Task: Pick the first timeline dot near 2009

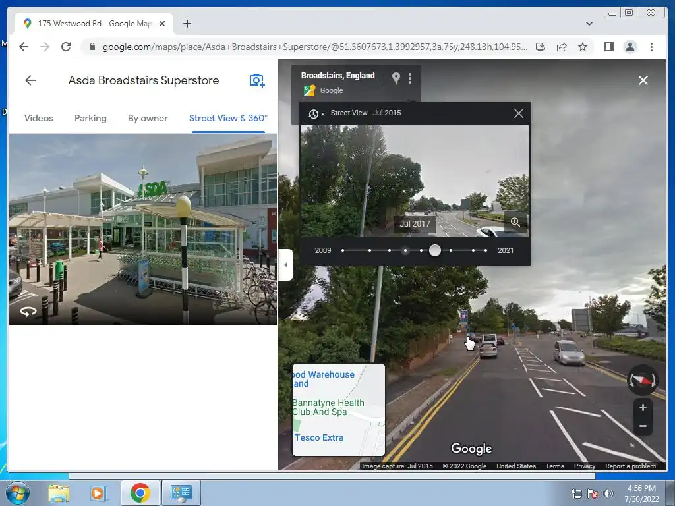Action: (x=343, y=250)
